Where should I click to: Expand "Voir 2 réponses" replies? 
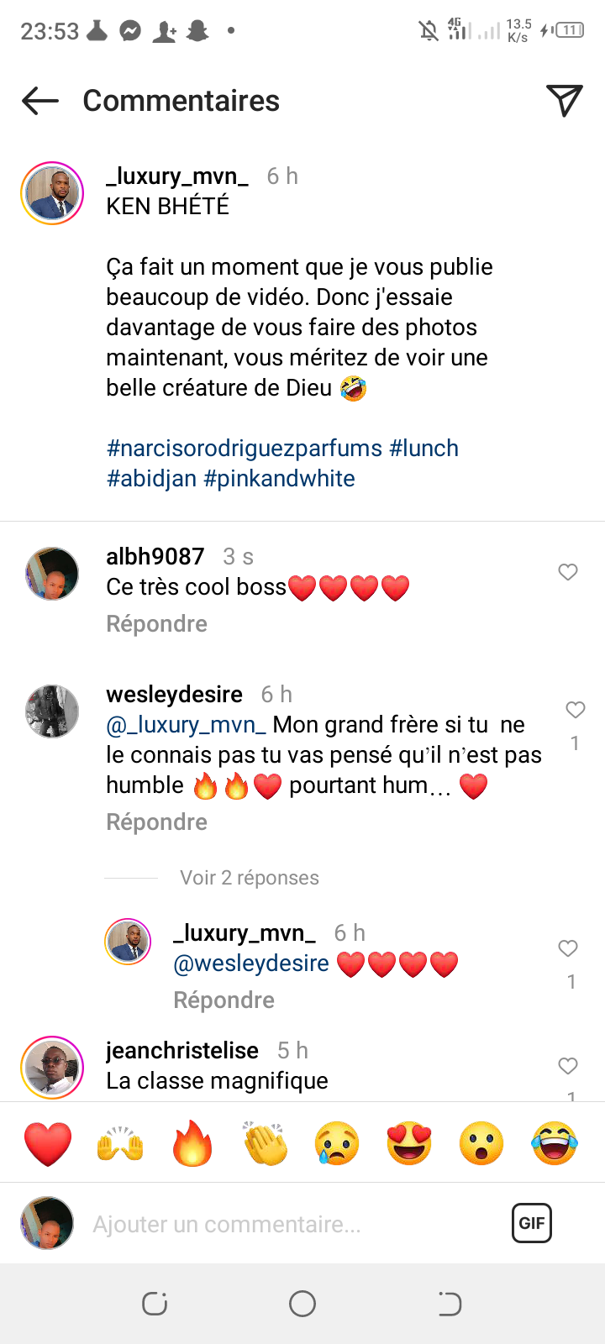coord(250,878)
